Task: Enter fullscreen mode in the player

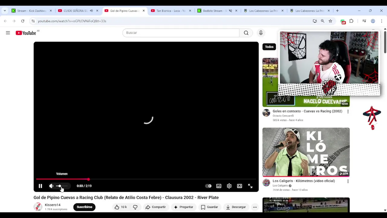Action: pos(250,186)
